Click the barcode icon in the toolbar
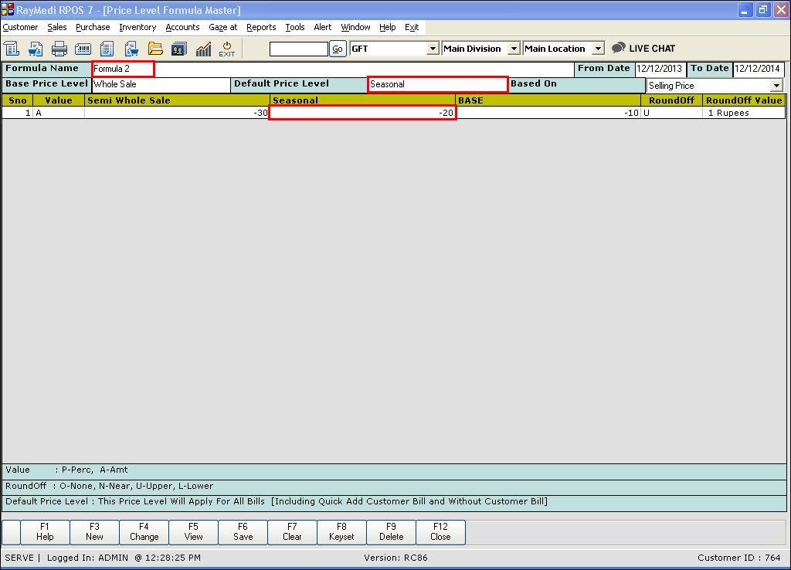The height and width of the screenshot is (570, 791). [x=83, y=49]
